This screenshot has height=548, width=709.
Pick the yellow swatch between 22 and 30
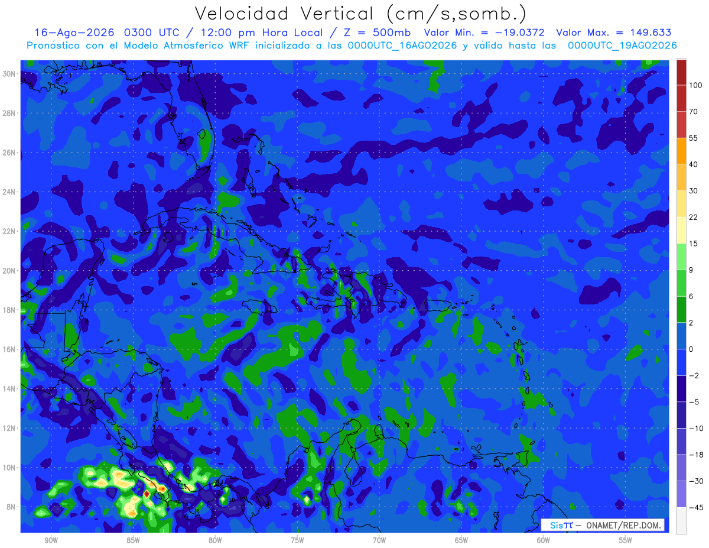pyautogui.click(x=681, y=203)
